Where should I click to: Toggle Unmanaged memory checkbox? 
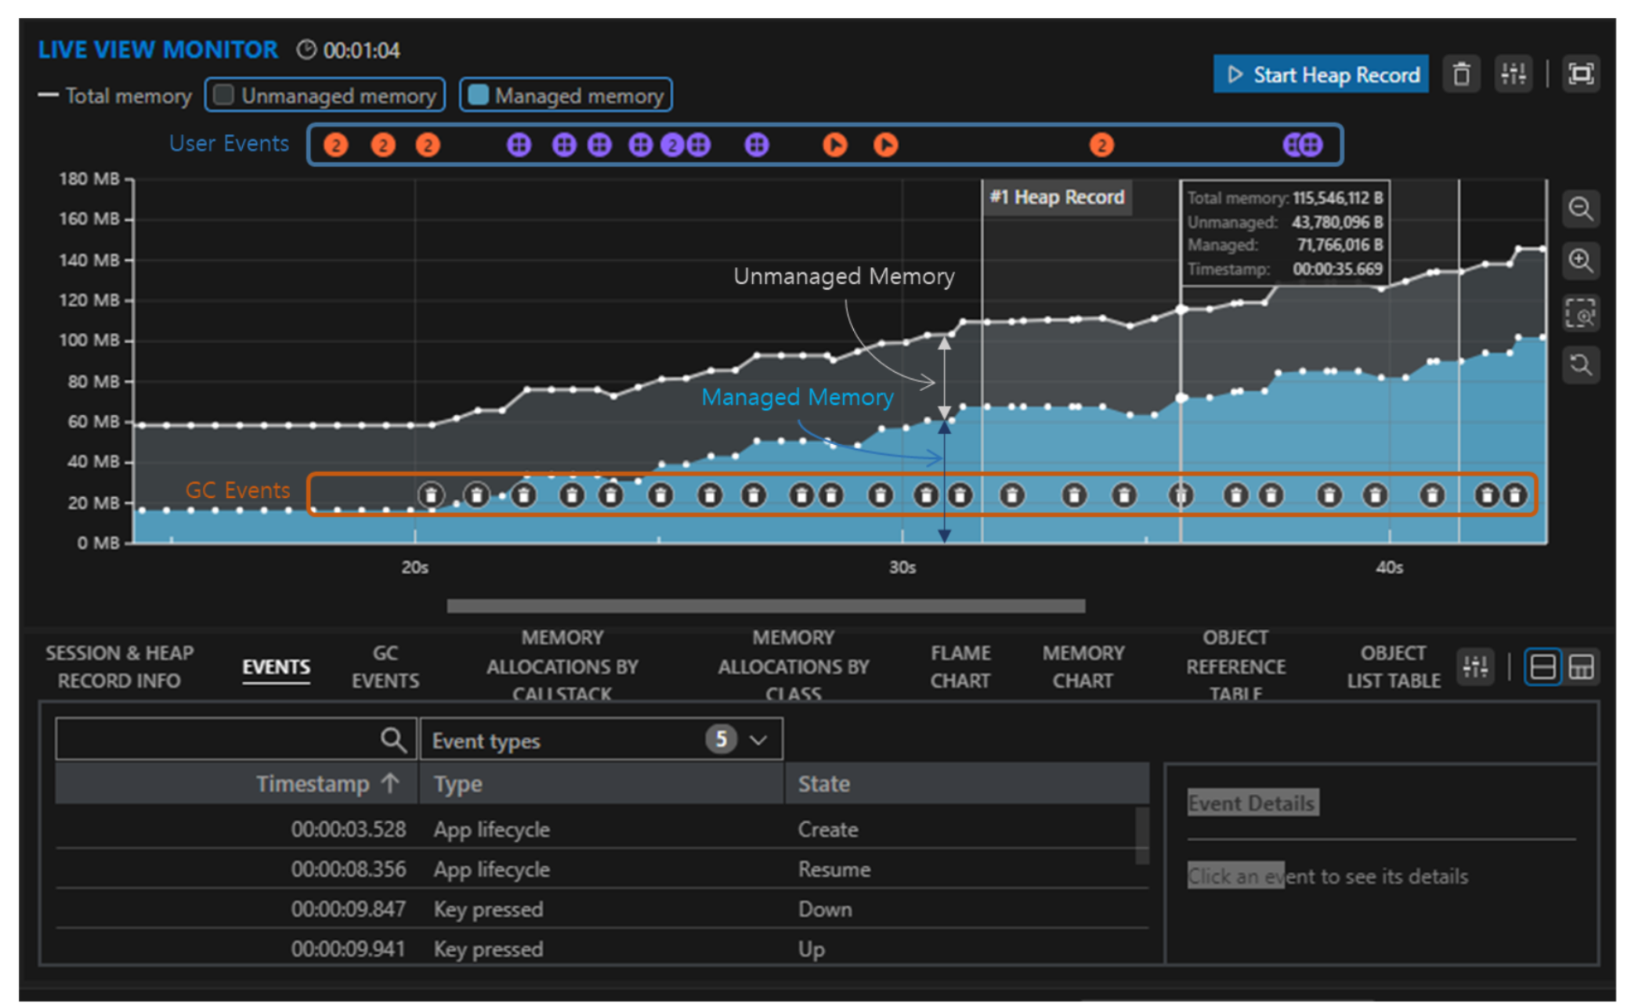tap(224, 95)
